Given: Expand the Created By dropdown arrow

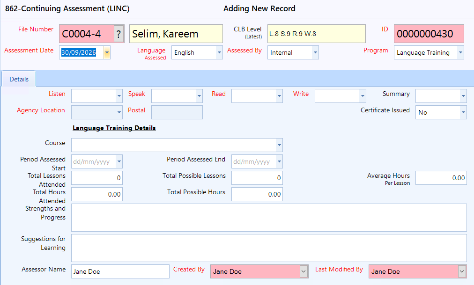Looking at the screenshot, I should click(304, 271).
